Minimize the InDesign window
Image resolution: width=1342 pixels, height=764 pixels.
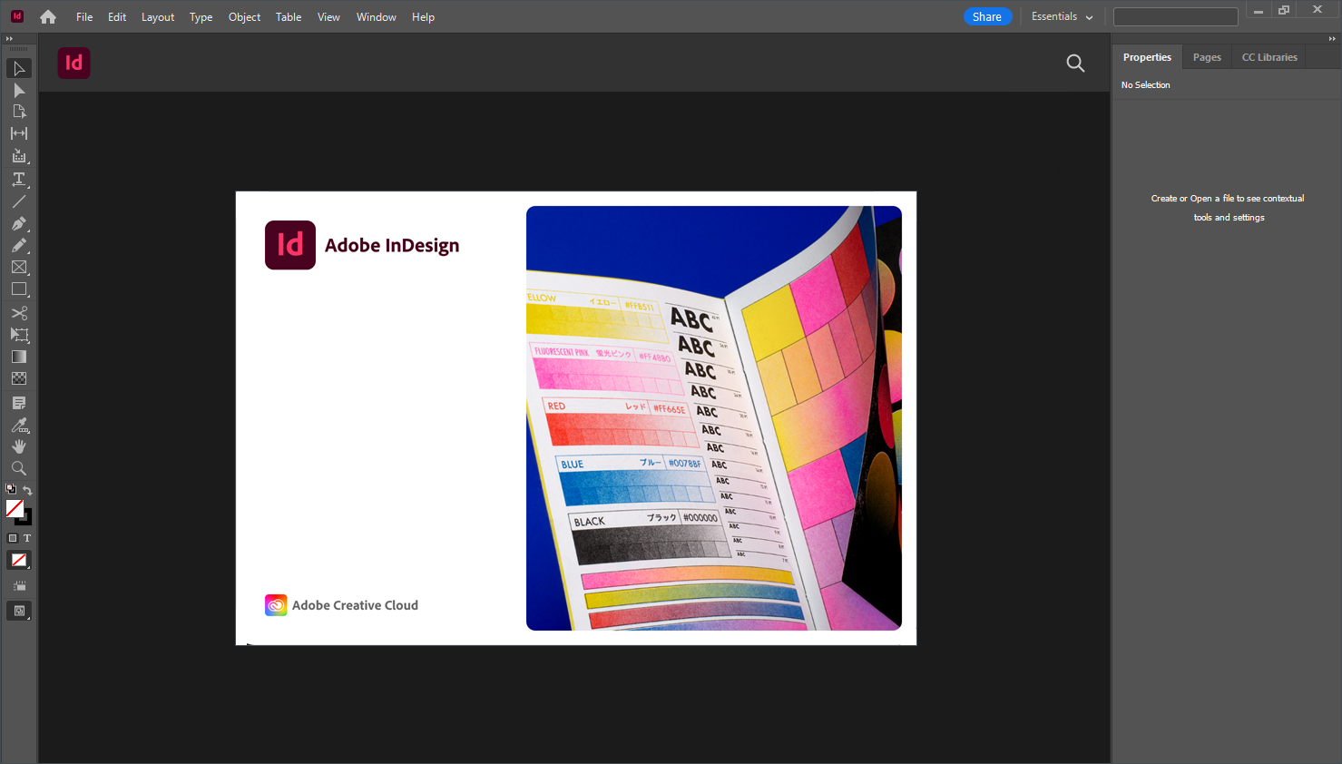(x=1259, y=11)
